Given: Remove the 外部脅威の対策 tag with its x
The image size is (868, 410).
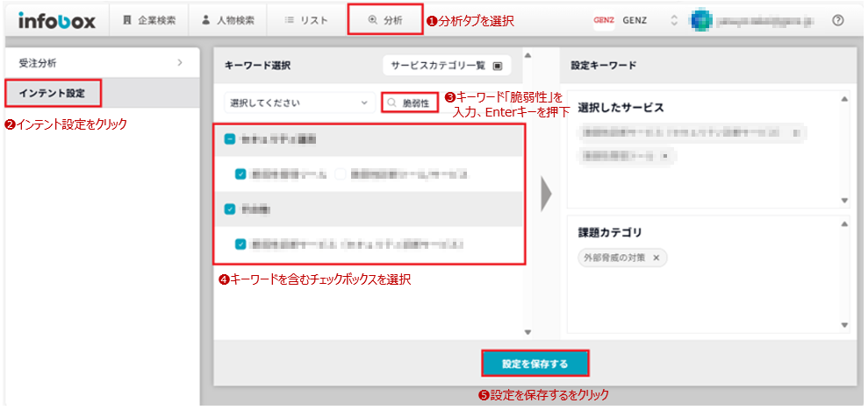Looking at the screenshot, I should (x=656, y=258).
